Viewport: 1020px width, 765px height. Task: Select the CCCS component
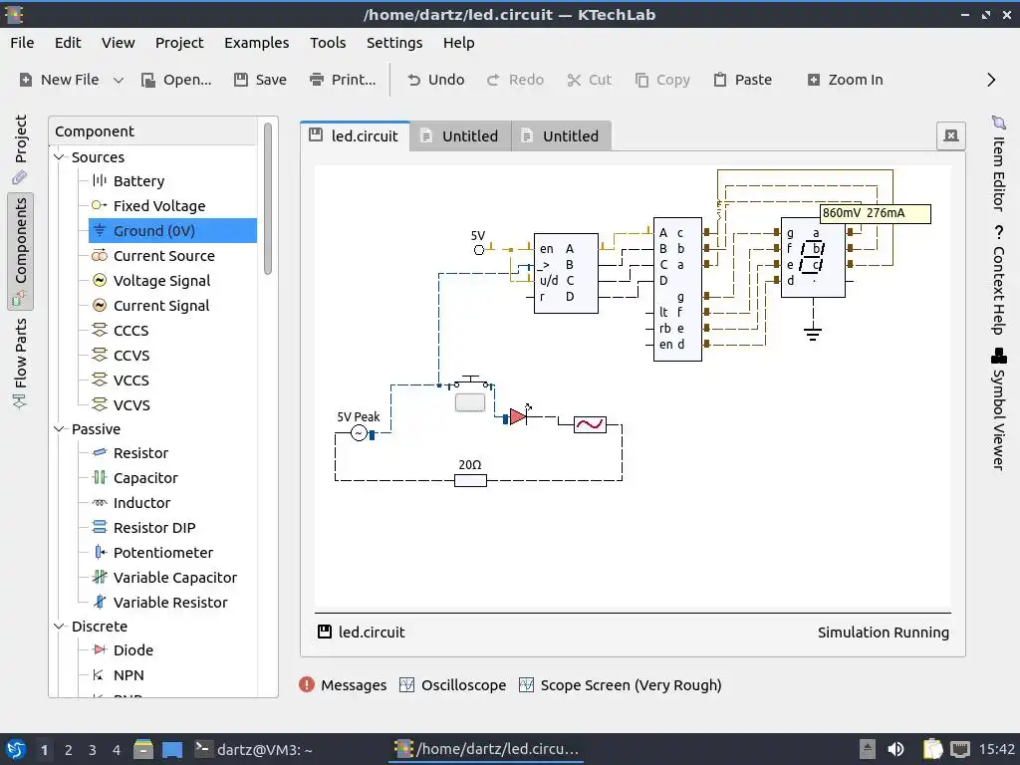pos(130,331)
